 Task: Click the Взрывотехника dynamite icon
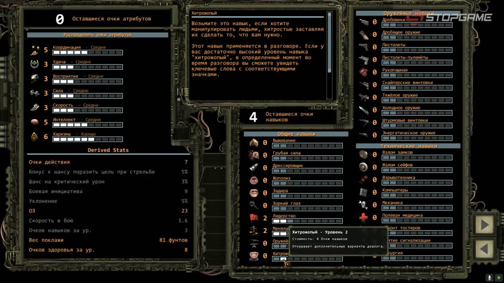[x=364, y=180]
